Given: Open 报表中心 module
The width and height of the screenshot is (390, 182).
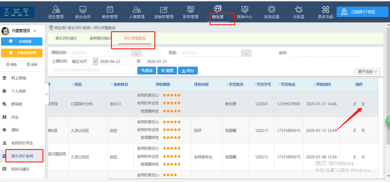Looking at the screenshot, I should (x=245, y=13).
